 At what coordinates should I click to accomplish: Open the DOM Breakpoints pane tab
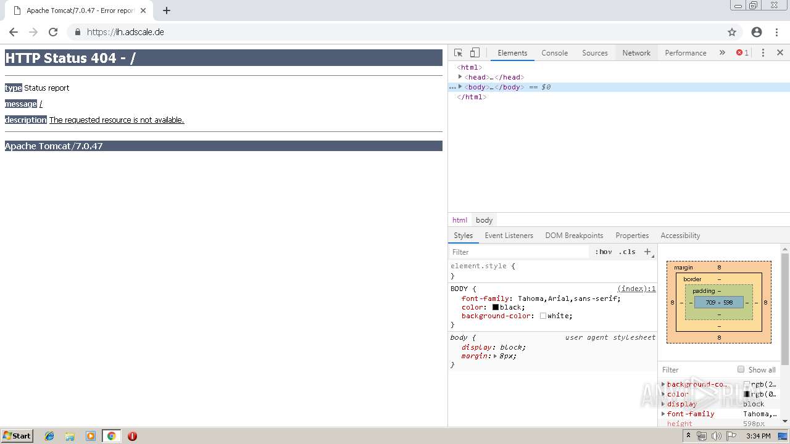pos(574,236)
